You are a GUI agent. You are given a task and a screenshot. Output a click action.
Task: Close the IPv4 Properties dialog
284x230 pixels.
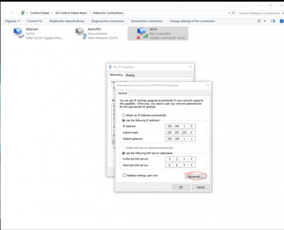coord(207,85)
